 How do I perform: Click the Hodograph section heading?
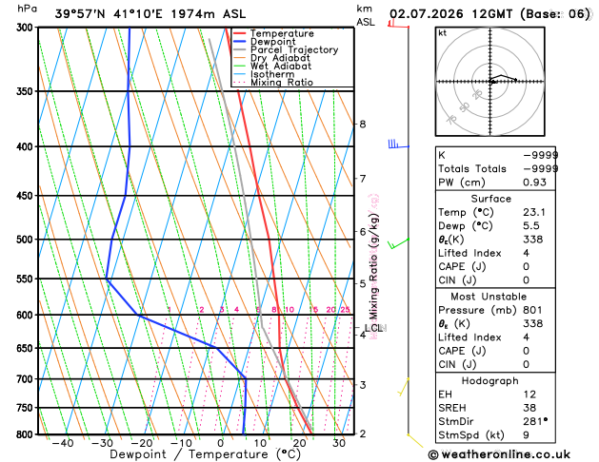click(x=489, y=381)
